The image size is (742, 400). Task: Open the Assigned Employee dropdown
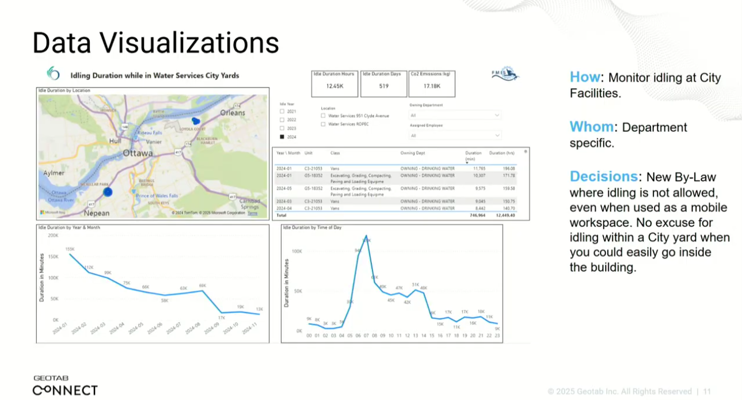pyautogui.click(x=455, y=135)
